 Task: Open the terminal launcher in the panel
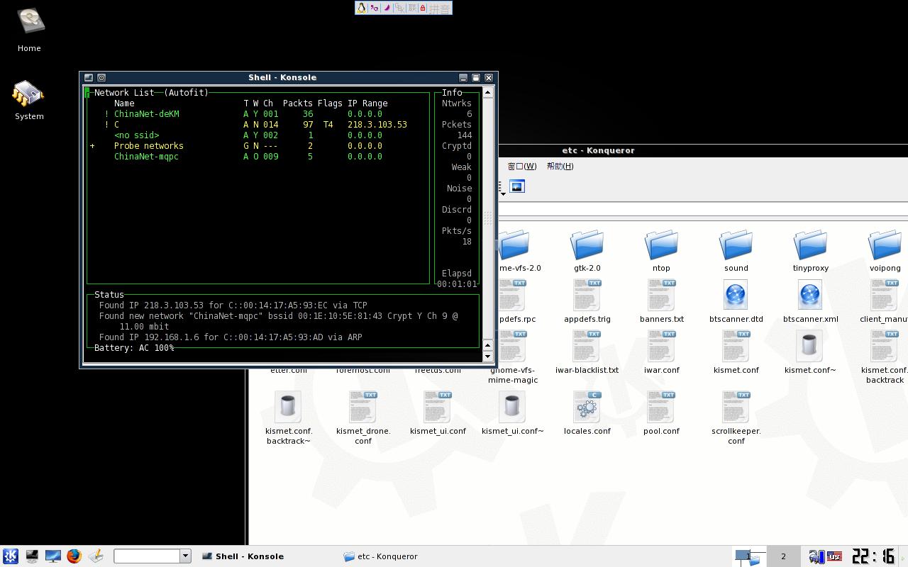click(x=32, y=556)
